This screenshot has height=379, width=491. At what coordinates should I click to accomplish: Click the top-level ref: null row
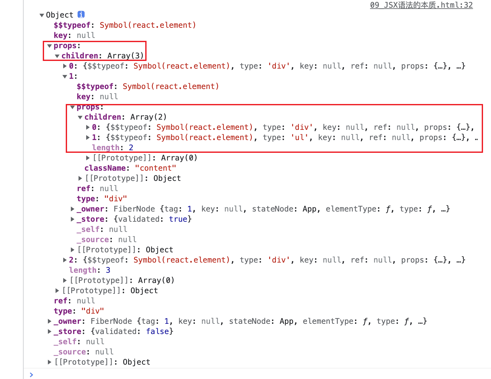74,301
